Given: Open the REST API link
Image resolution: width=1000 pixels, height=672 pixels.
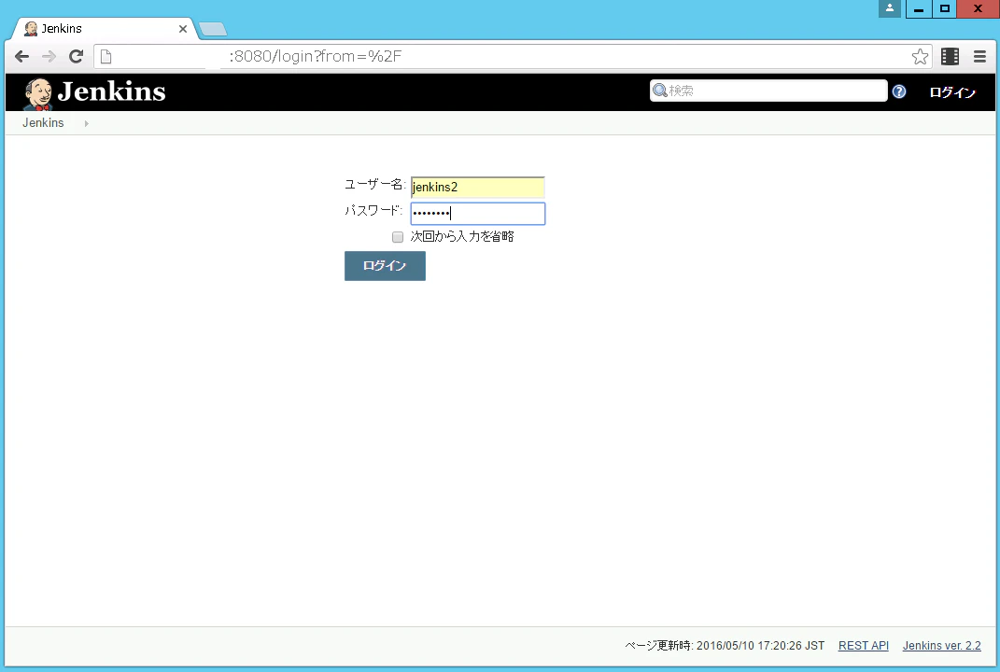Looking at the screenshot, I should 863,646.
